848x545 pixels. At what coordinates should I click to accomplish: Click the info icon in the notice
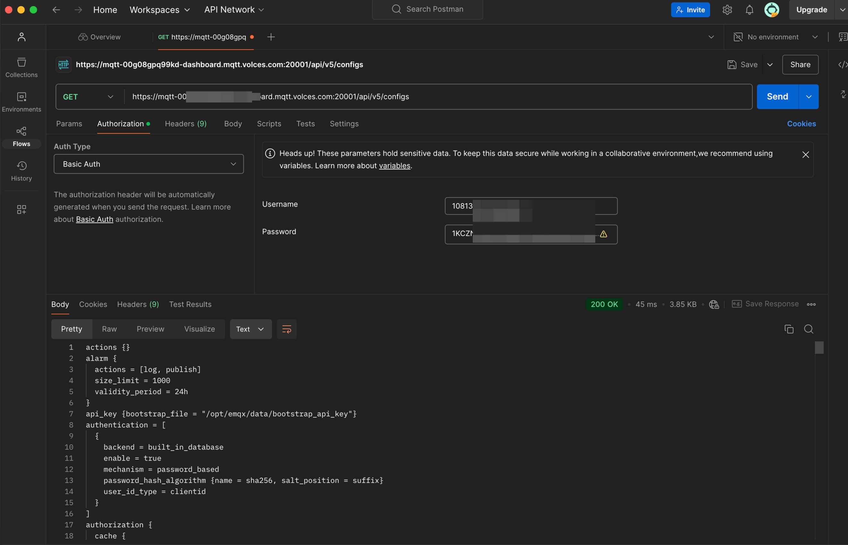(x=270, y=153)
